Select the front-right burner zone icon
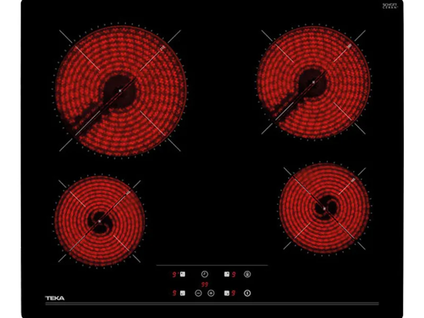Screen dimensions: 424x318 [226, 293]
